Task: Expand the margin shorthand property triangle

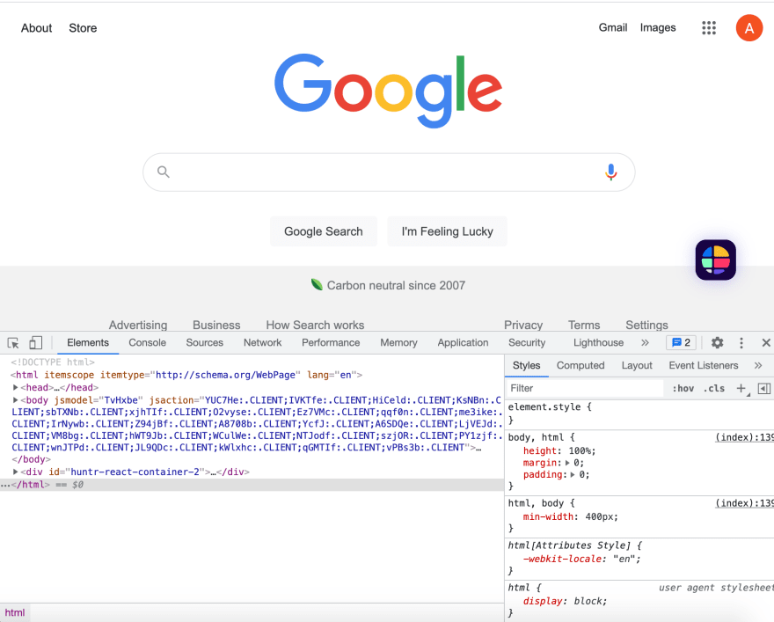Action: [567, 463]
